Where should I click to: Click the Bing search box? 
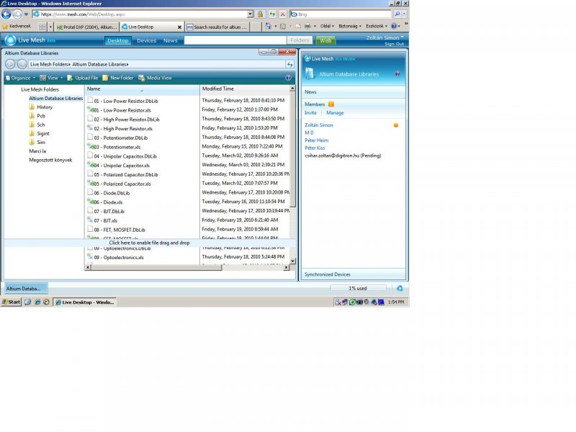click(x=341, y=14)
